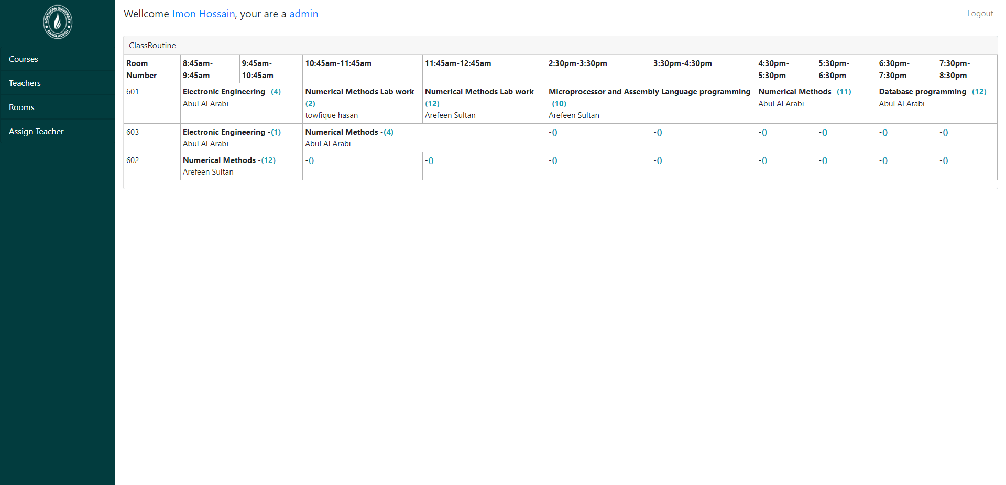
Task: Open Electronic Engineering (4) in room 601
Action: [276, 92]
